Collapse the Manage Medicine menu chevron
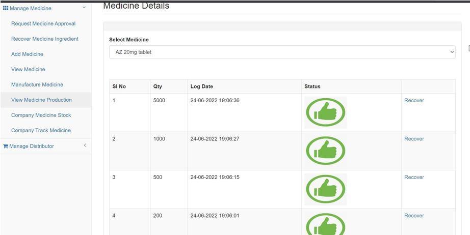Viewport: 470px width, 235px height. pyautogui.click(x=84, y=8)
